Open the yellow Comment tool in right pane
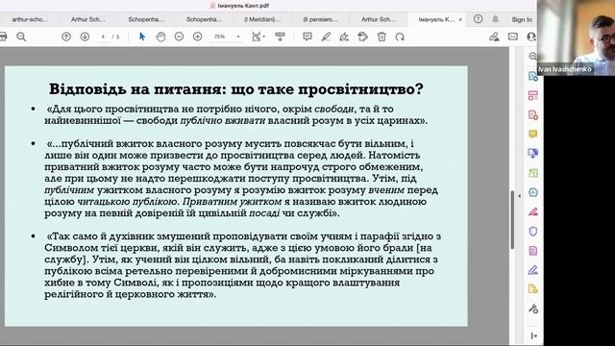Viewport: 615px width, 346px height. coord(532,135)
